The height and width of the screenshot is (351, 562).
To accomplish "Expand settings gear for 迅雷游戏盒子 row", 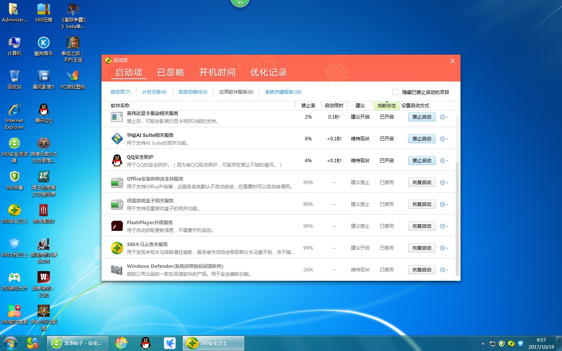I will point(444,204).
